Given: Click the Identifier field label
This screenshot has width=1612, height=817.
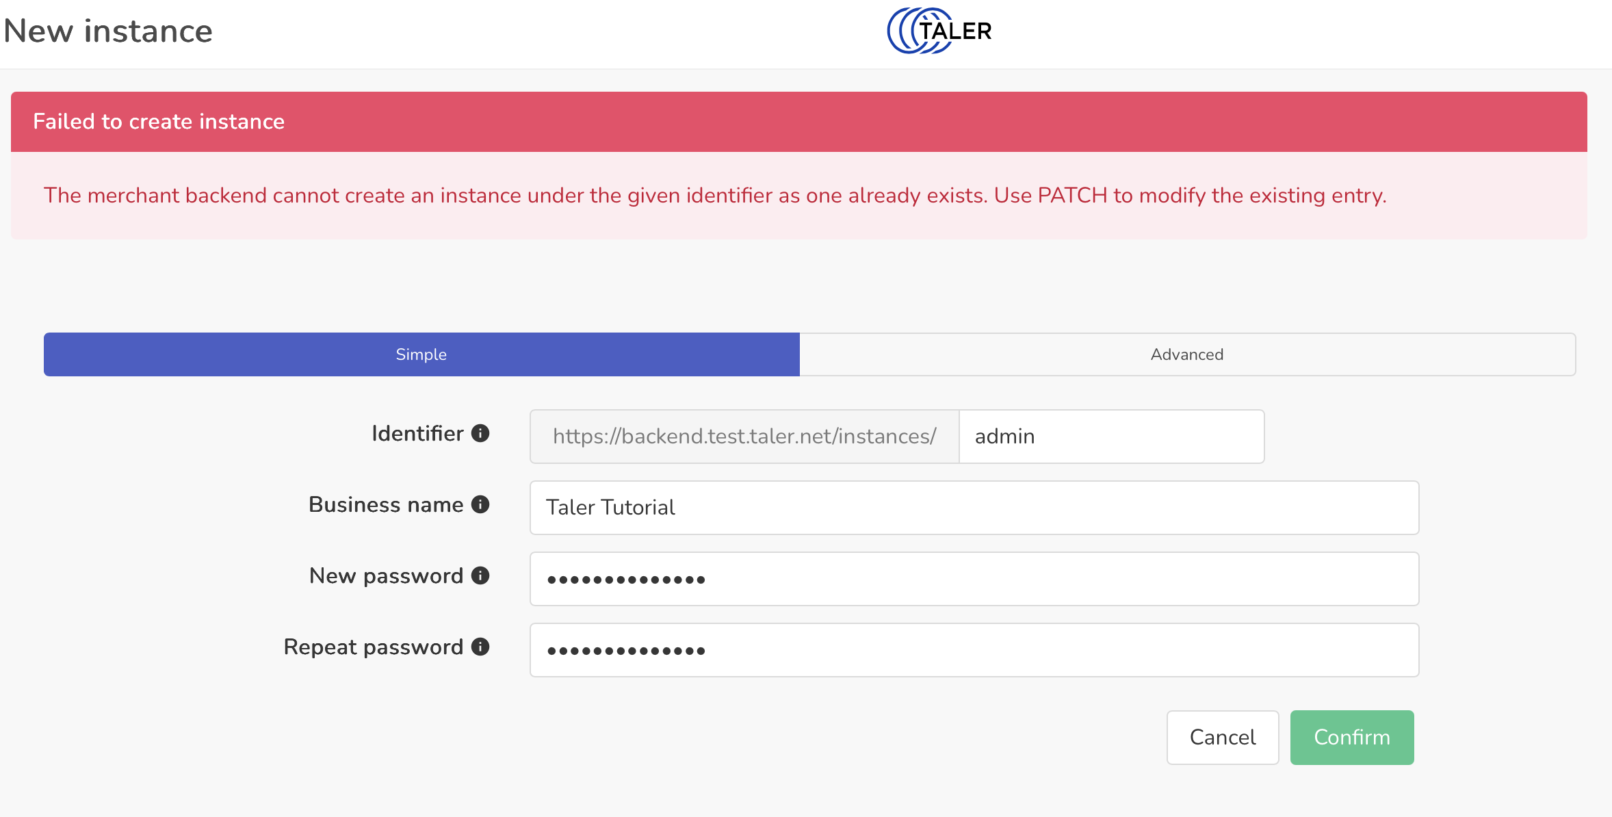Looking at the screenshot, I should click(417, 433).
